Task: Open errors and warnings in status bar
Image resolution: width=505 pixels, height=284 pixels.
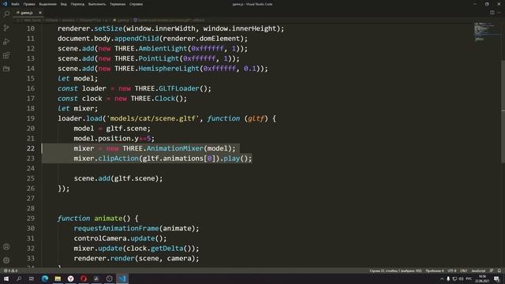Action: 10,271
